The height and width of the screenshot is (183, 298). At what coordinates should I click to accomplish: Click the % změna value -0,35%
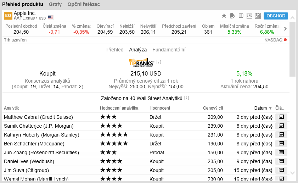(81, 32)
